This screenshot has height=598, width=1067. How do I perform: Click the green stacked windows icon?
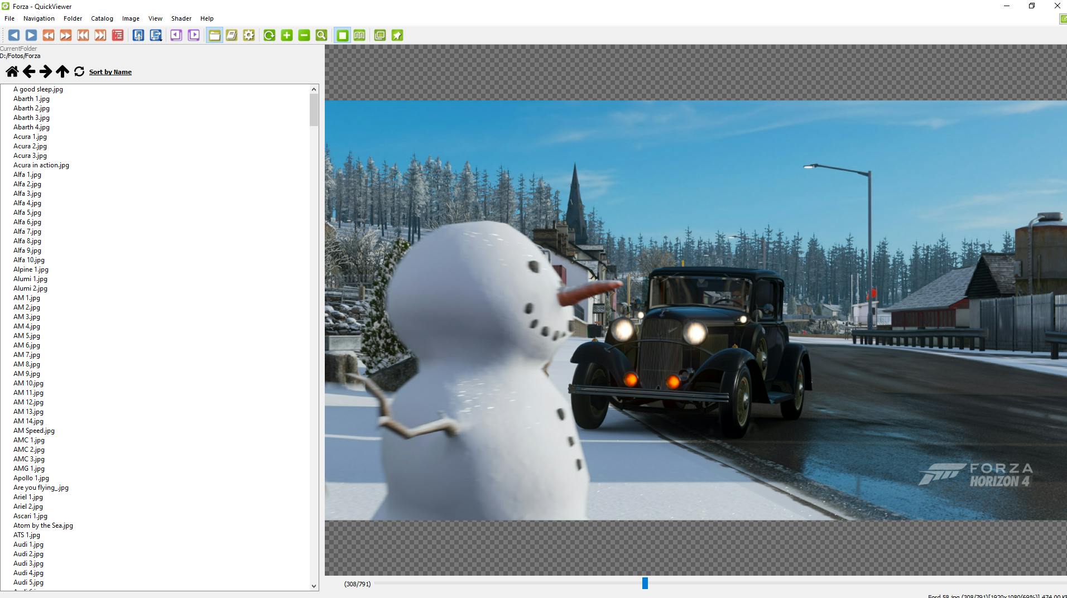(x=380, y=35)
